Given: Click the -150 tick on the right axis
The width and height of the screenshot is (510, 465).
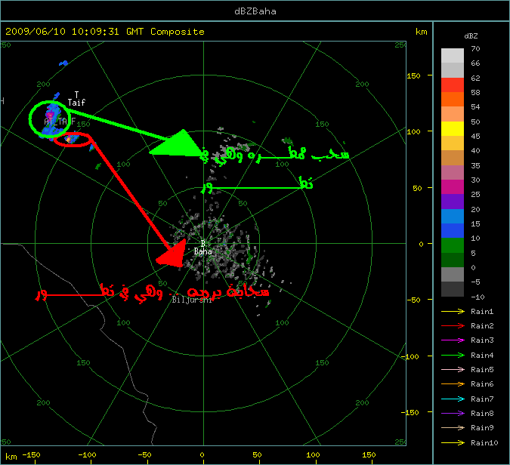Looking at the screenshot, I should pos(410,412).
